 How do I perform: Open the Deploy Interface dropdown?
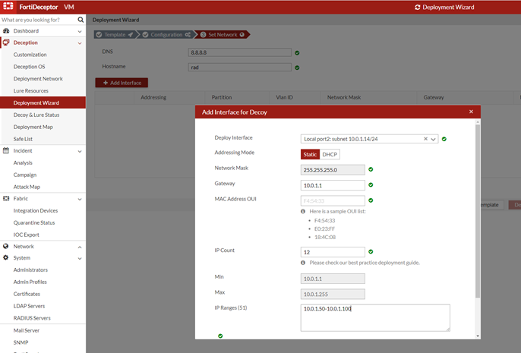coord(433,139)
